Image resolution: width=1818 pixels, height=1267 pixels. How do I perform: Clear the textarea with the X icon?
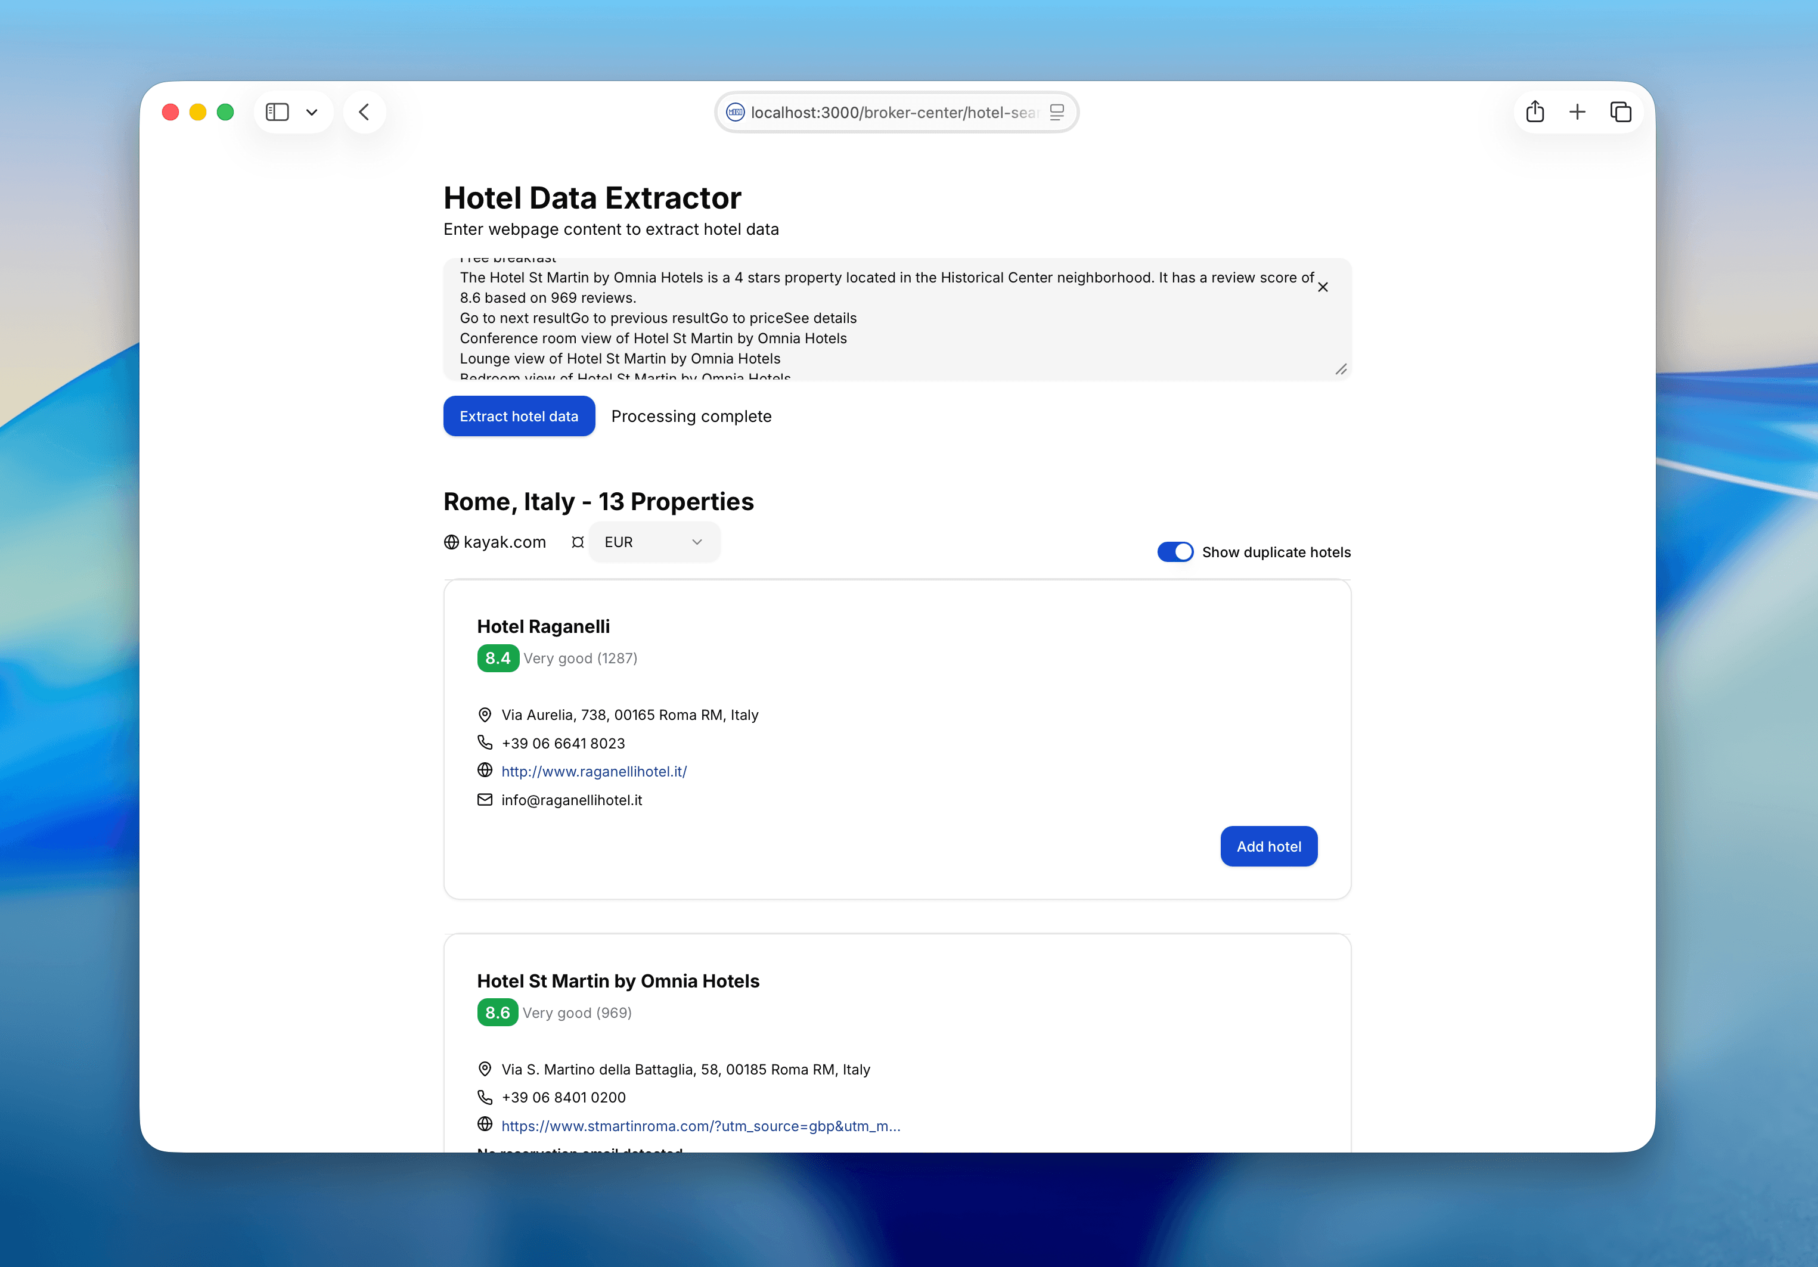pos(1323,287)
